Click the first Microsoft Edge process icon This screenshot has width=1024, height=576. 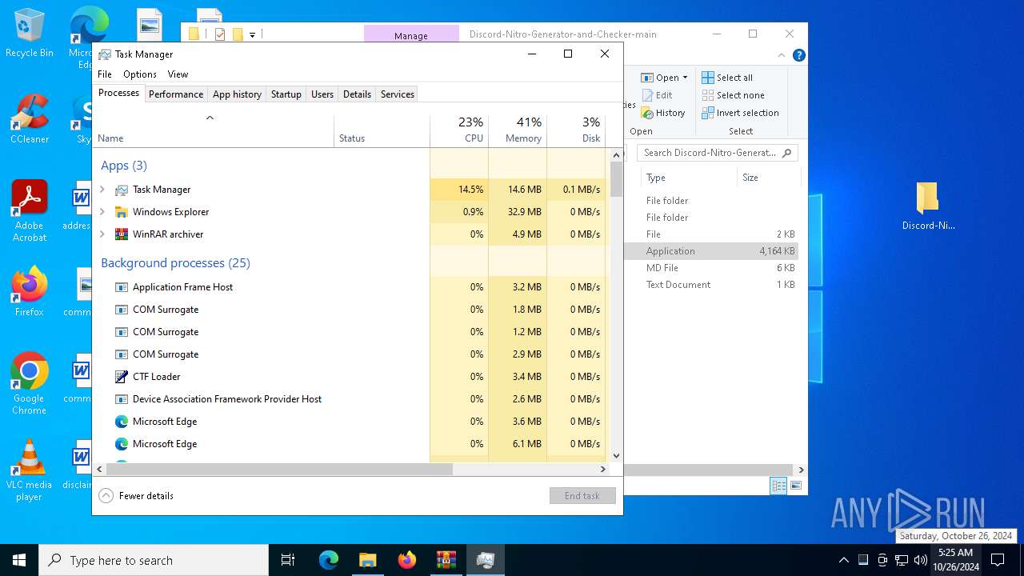coord(122,422)
